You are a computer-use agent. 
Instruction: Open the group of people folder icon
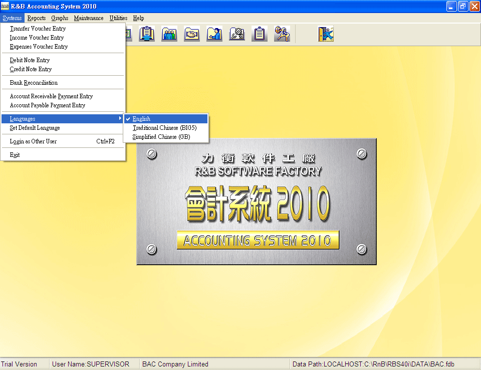(169, 34)
